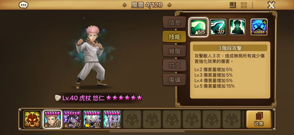Open the 符文 runes tab
Viewport: 294px width, 135px height.
[174, 65]
